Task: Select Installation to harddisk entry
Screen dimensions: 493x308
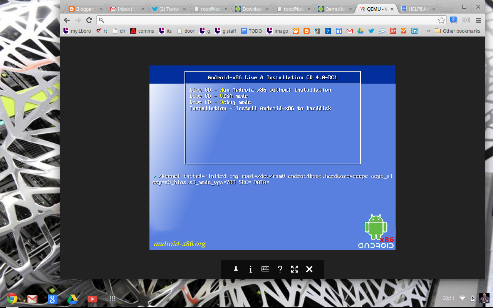Action: tap(260, 108)
